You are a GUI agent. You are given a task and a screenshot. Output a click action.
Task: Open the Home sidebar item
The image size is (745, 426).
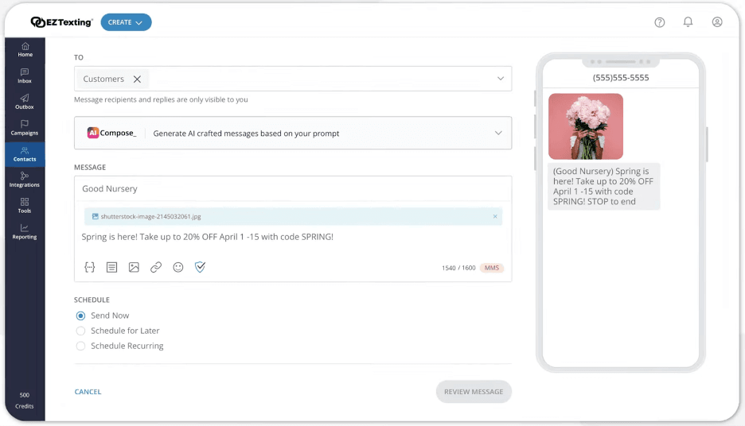[25, 50]
